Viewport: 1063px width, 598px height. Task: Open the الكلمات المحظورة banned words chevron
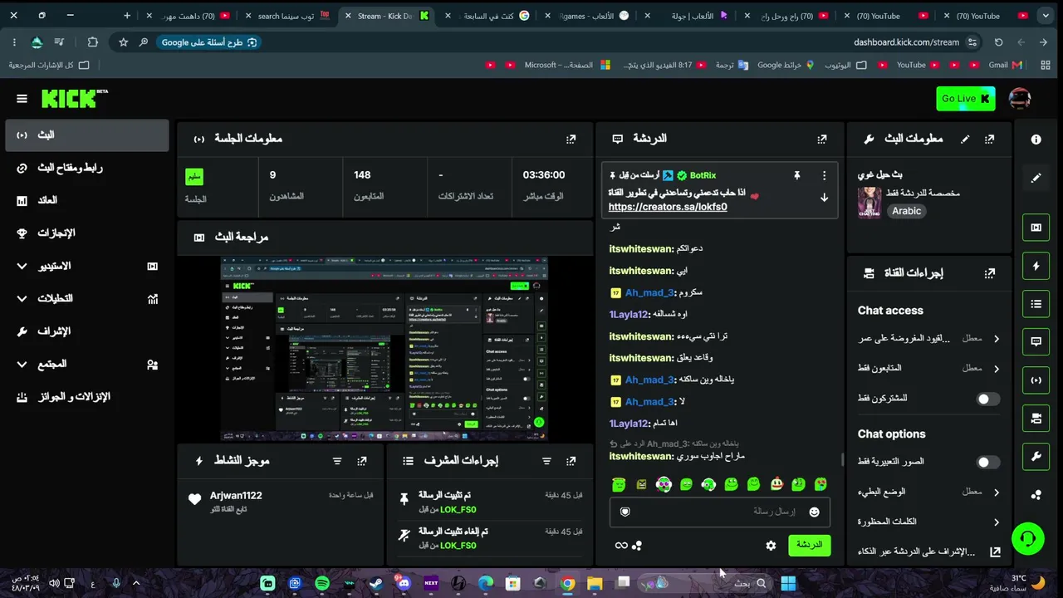(x=996, y=522)
